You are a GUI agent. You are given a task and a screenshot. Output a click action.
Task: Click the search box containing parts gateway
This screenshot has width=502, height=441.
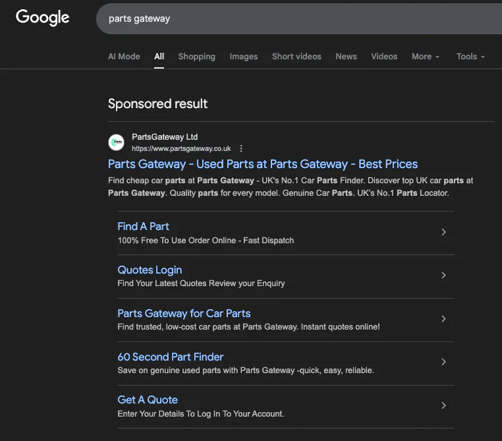click(x=299, y=18)
